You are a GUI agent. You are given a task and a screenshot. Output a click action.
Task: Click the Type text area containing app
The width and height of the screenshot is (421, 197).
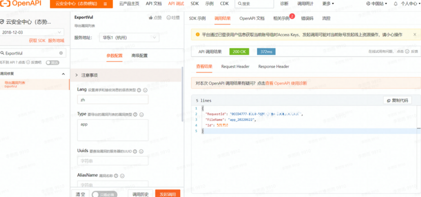(113, 130)
